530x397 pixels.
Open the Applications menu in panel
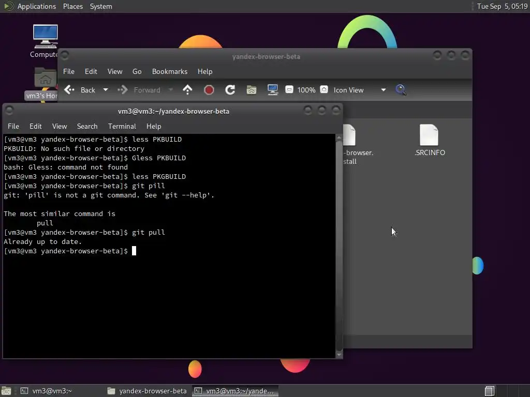37,6
